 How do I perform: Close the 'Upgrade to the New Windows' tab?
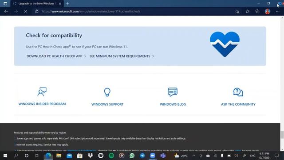click(x=60, y=4)
